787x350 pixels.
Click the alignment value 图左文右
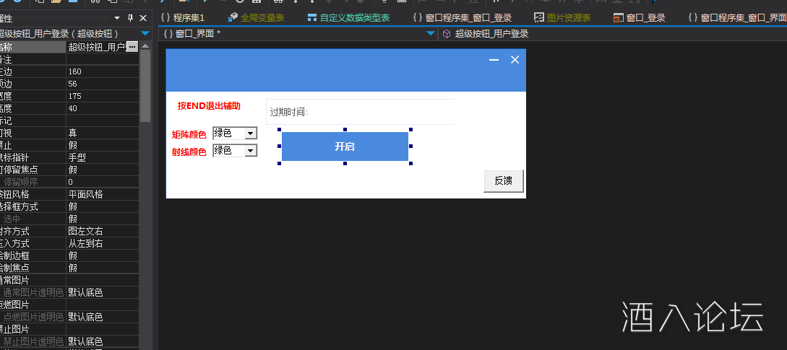pos(103,231)
